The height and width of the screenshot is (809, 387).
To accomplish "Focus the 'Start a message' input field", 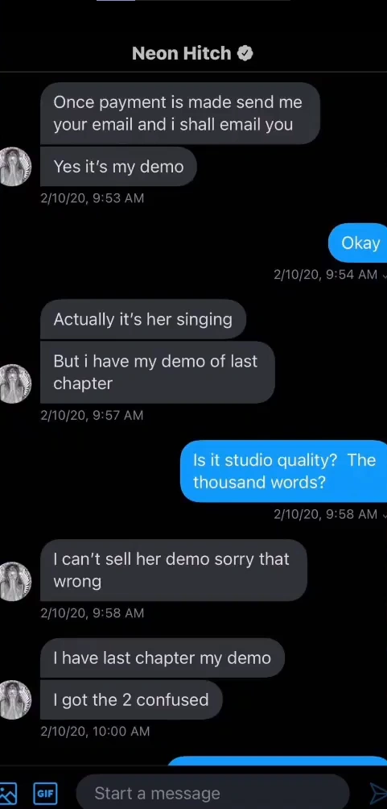I will click(x=212, y=793).
